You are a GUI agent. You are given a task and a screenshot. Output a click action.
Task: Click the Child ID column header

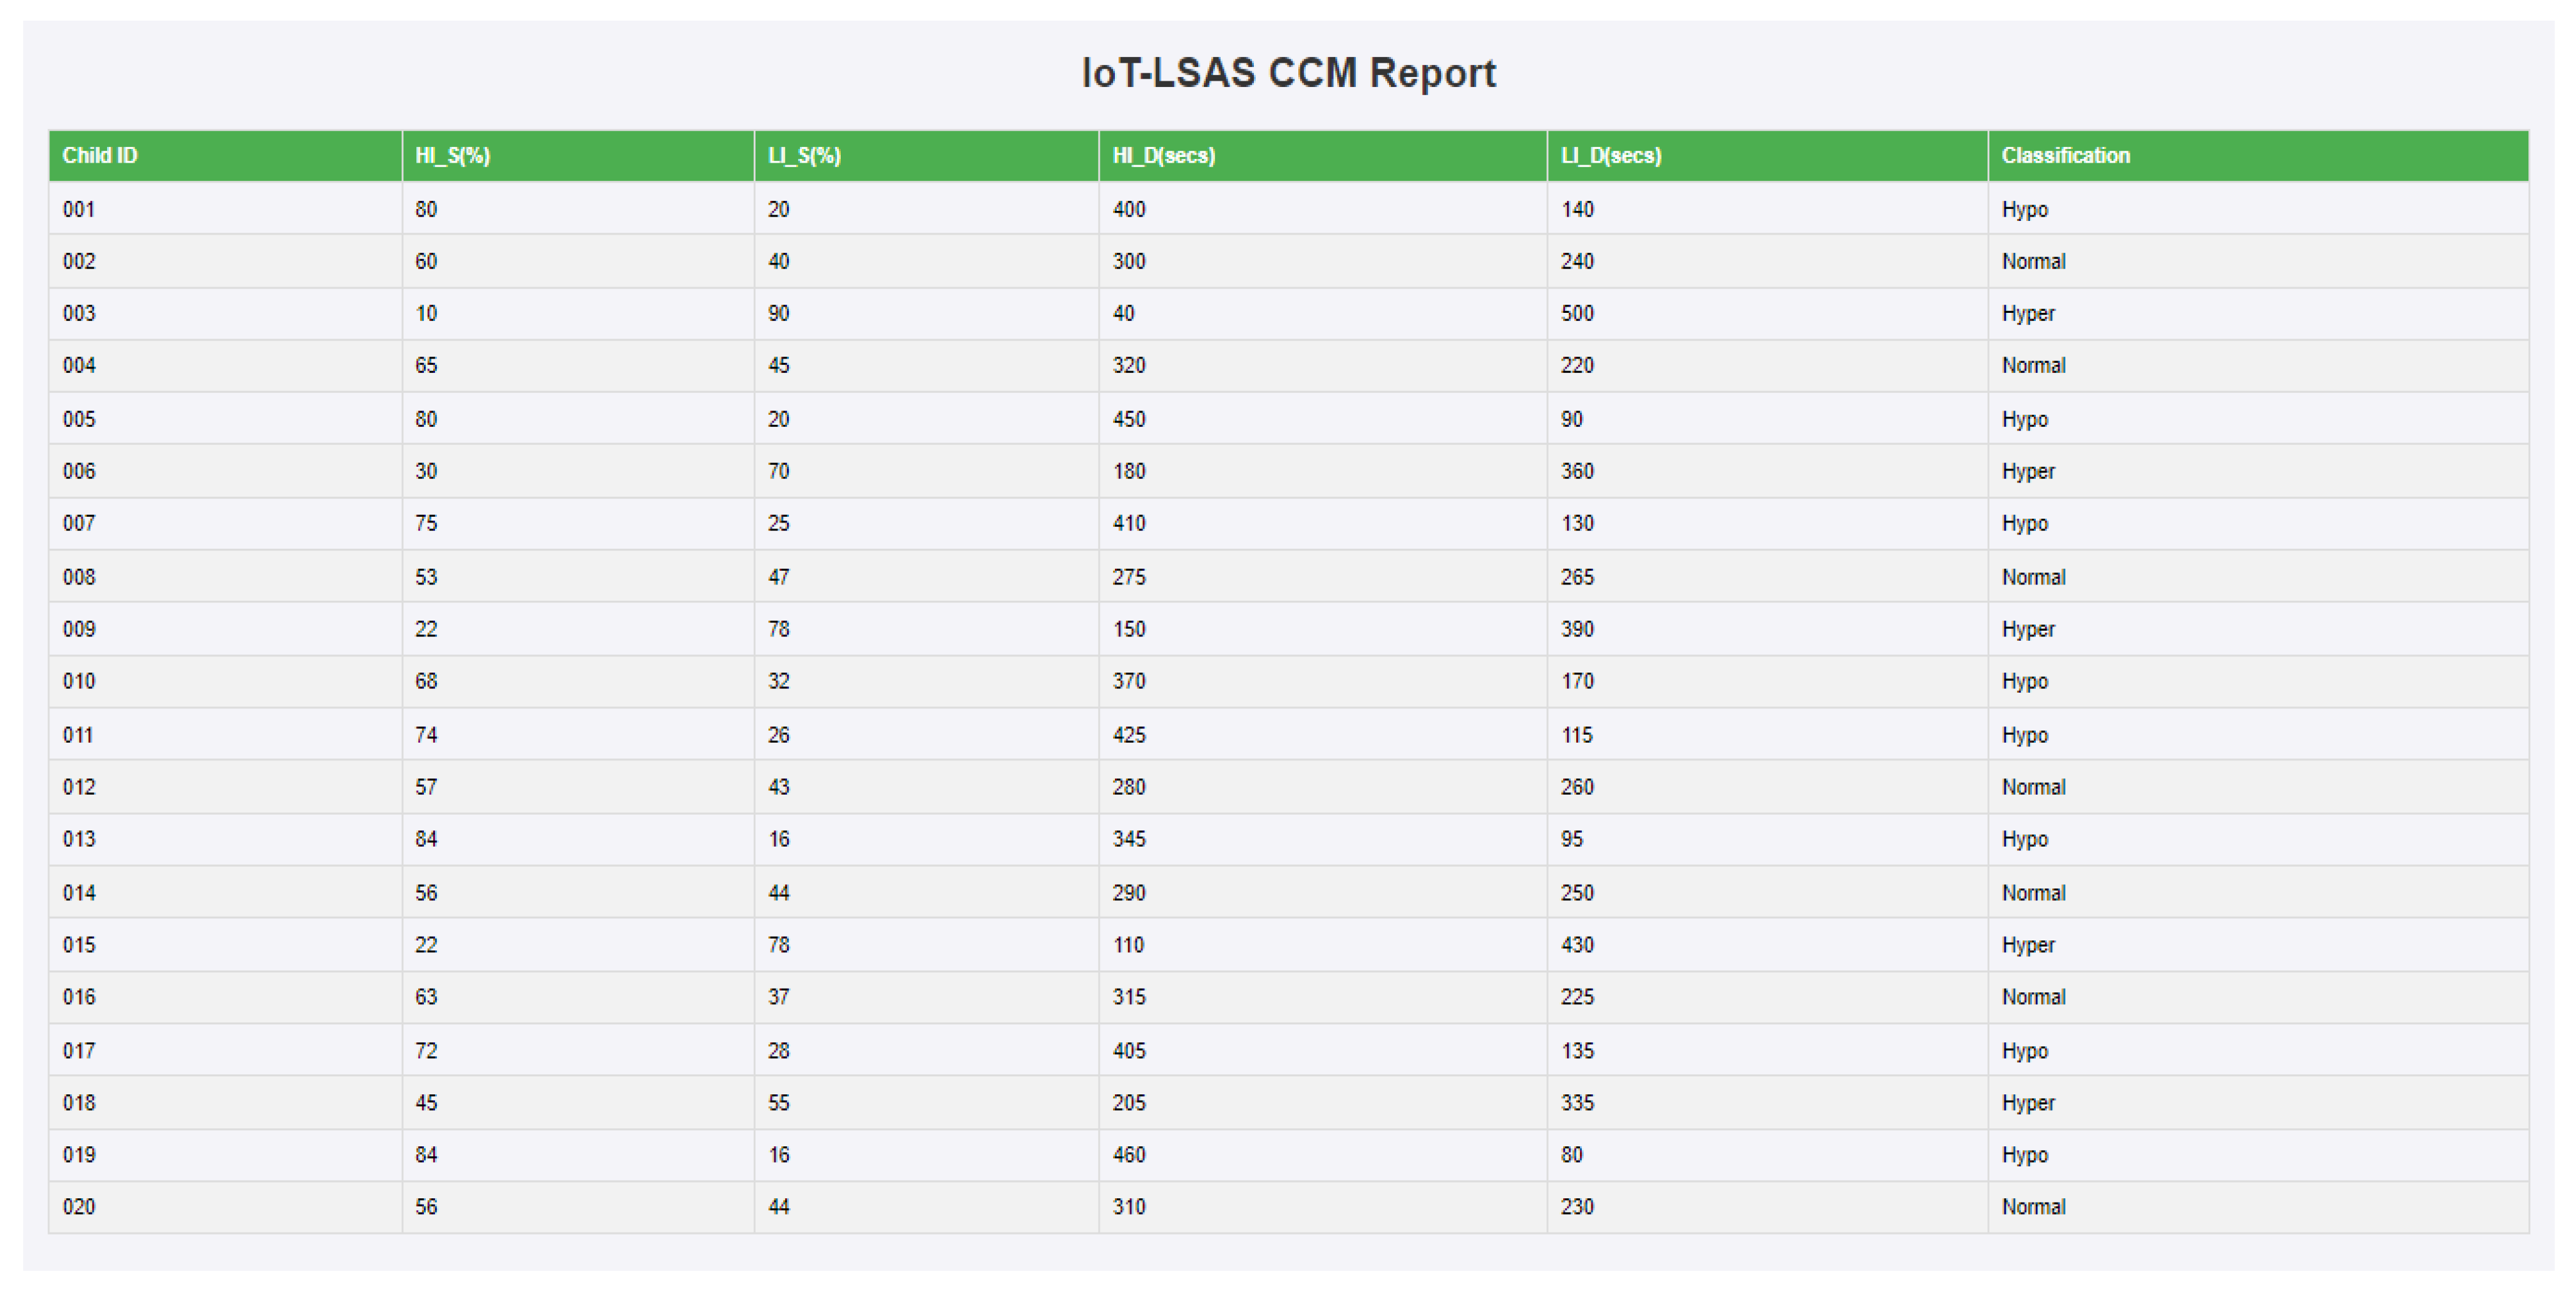coord(100,156)
